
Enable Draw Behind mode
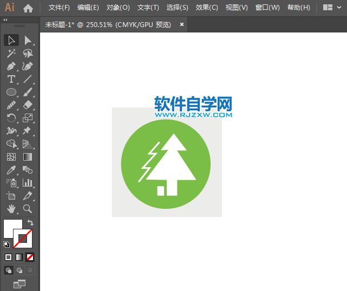19,270
